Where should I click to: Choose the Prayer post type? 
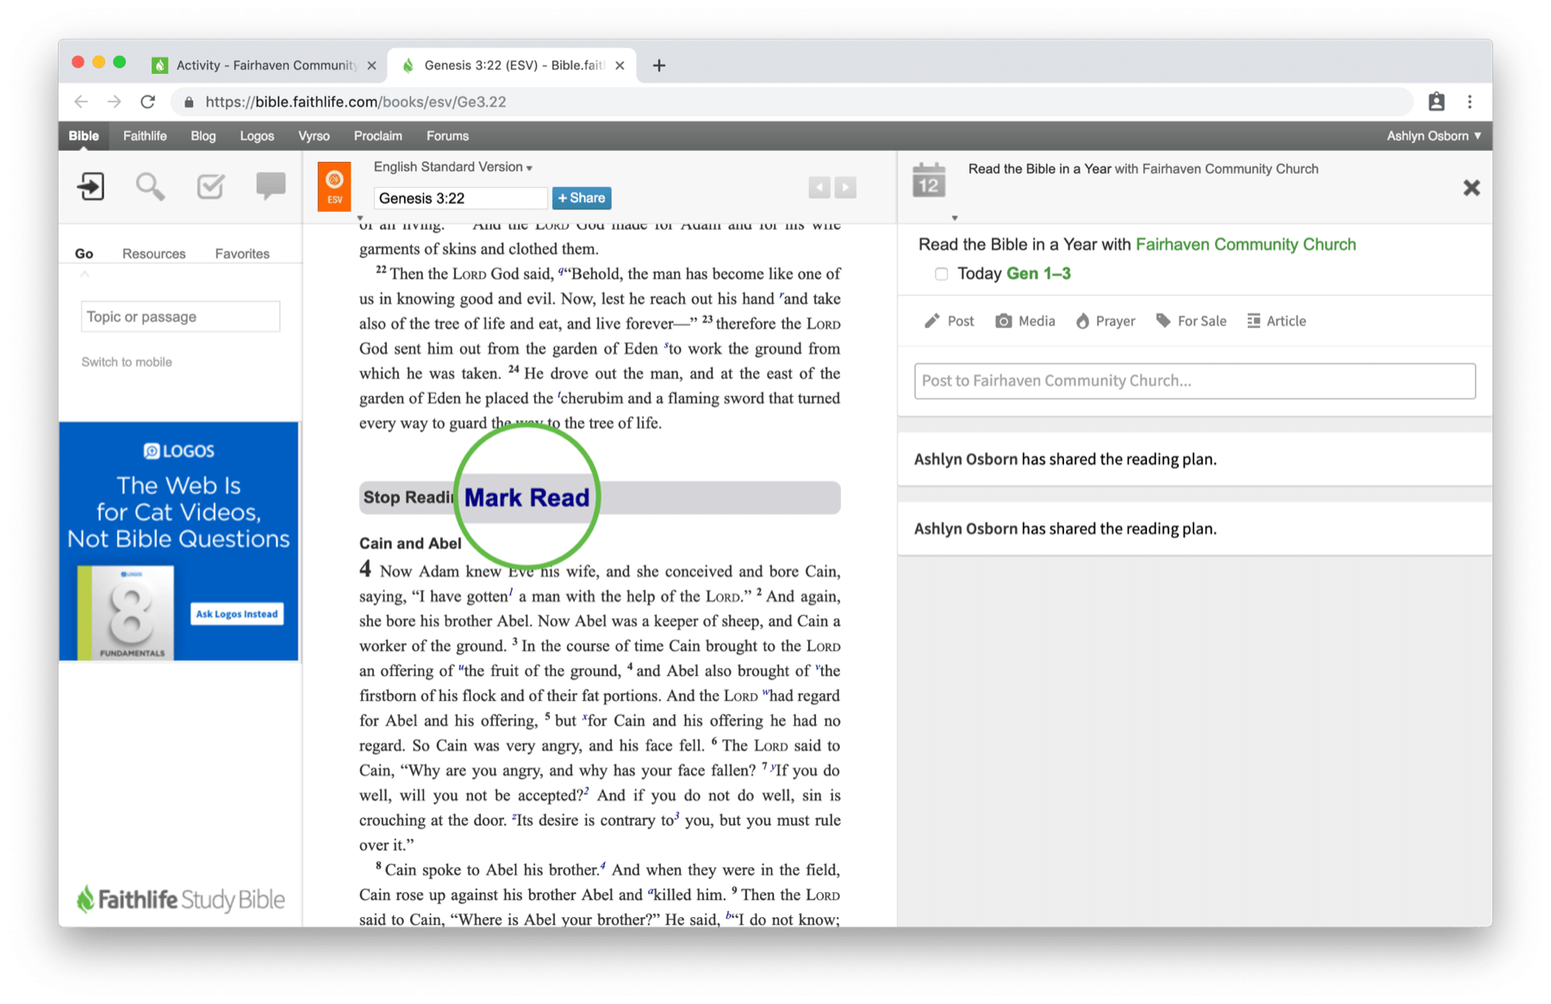[1105, 321]
